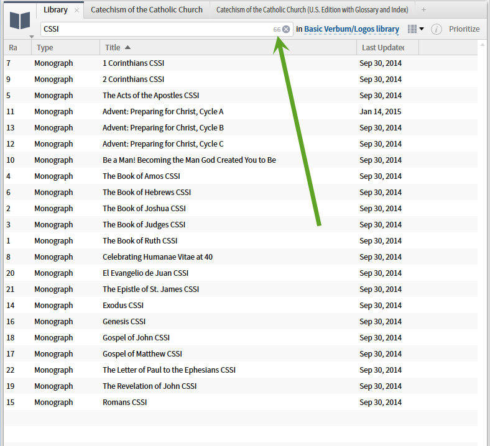
Task: Close the Library tab
Action: coord(76,11)
